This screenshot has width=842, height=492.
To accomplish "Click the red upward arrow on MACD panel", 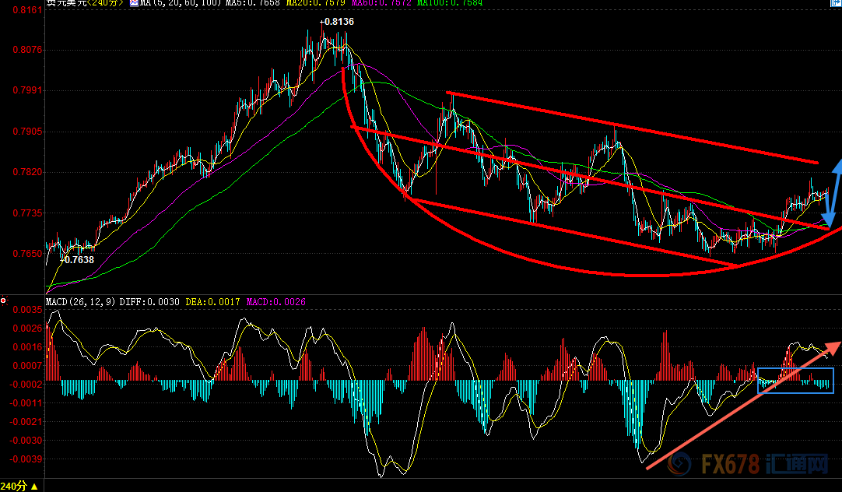I will click(x=743, y=406).
